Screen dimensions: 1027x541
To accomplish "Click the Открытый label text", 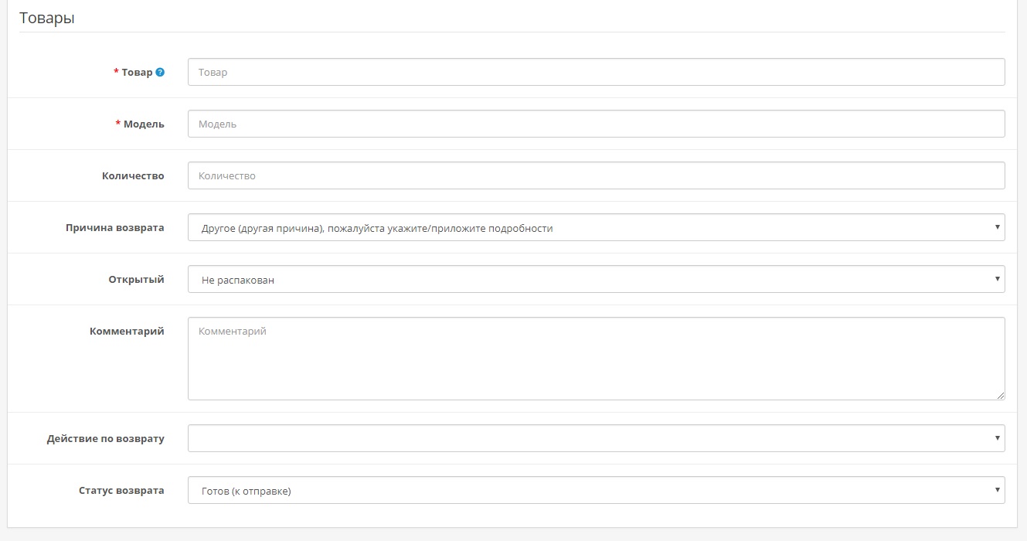I will (136, 279).
